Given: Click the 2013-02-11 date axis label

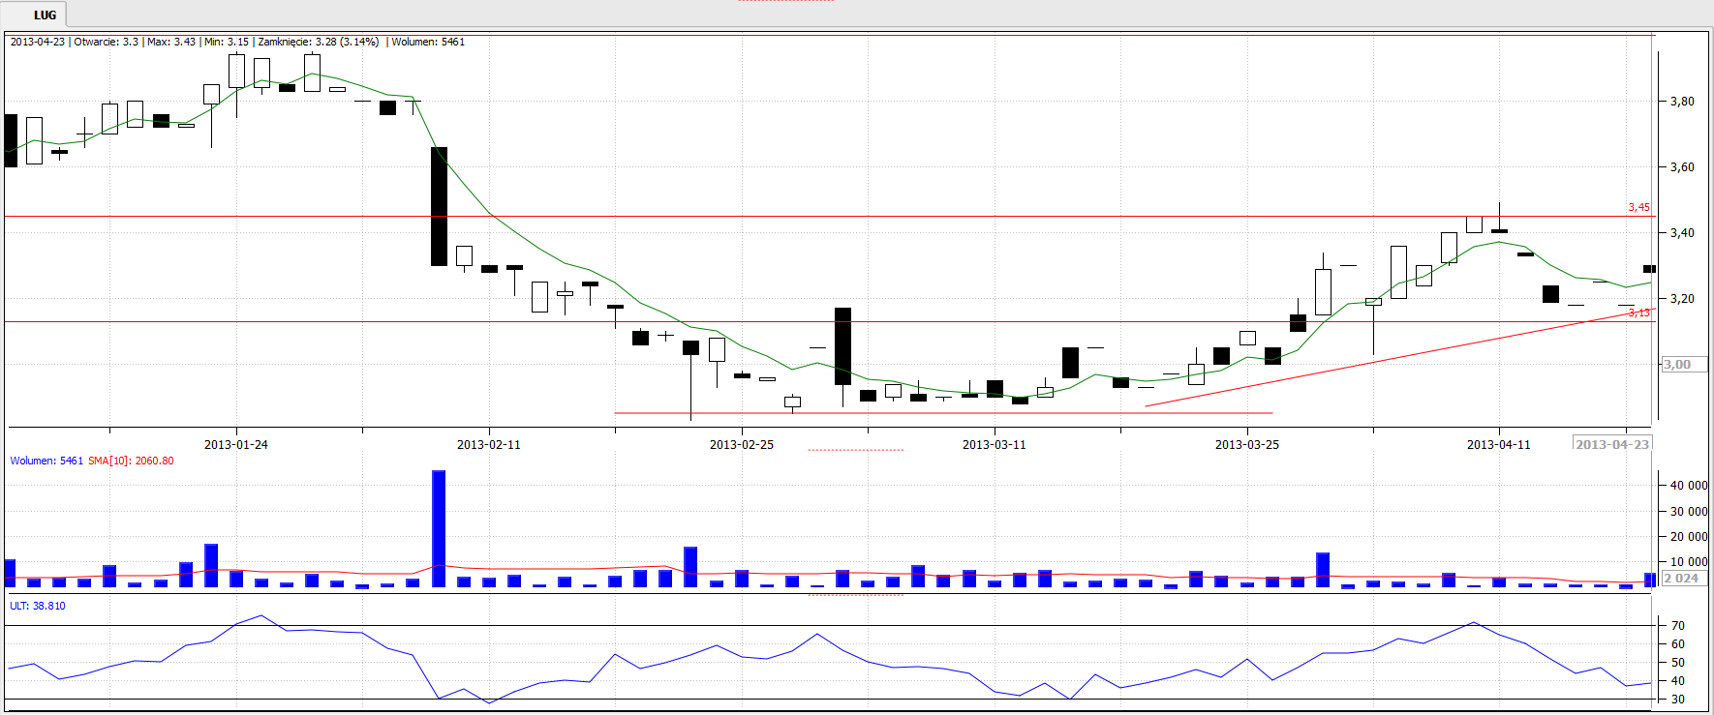Looking at the screenshot, I should (489, 444).
